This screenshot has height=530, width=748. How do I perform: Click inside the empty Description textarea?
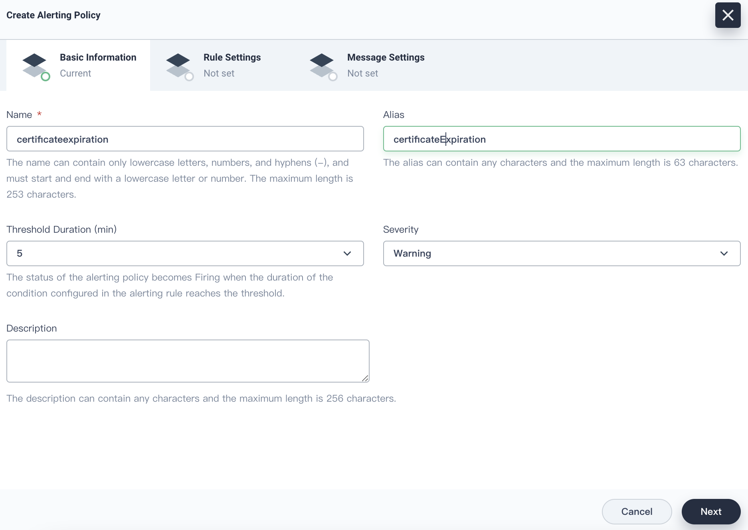pyautogui.click(x=188, y=361)
